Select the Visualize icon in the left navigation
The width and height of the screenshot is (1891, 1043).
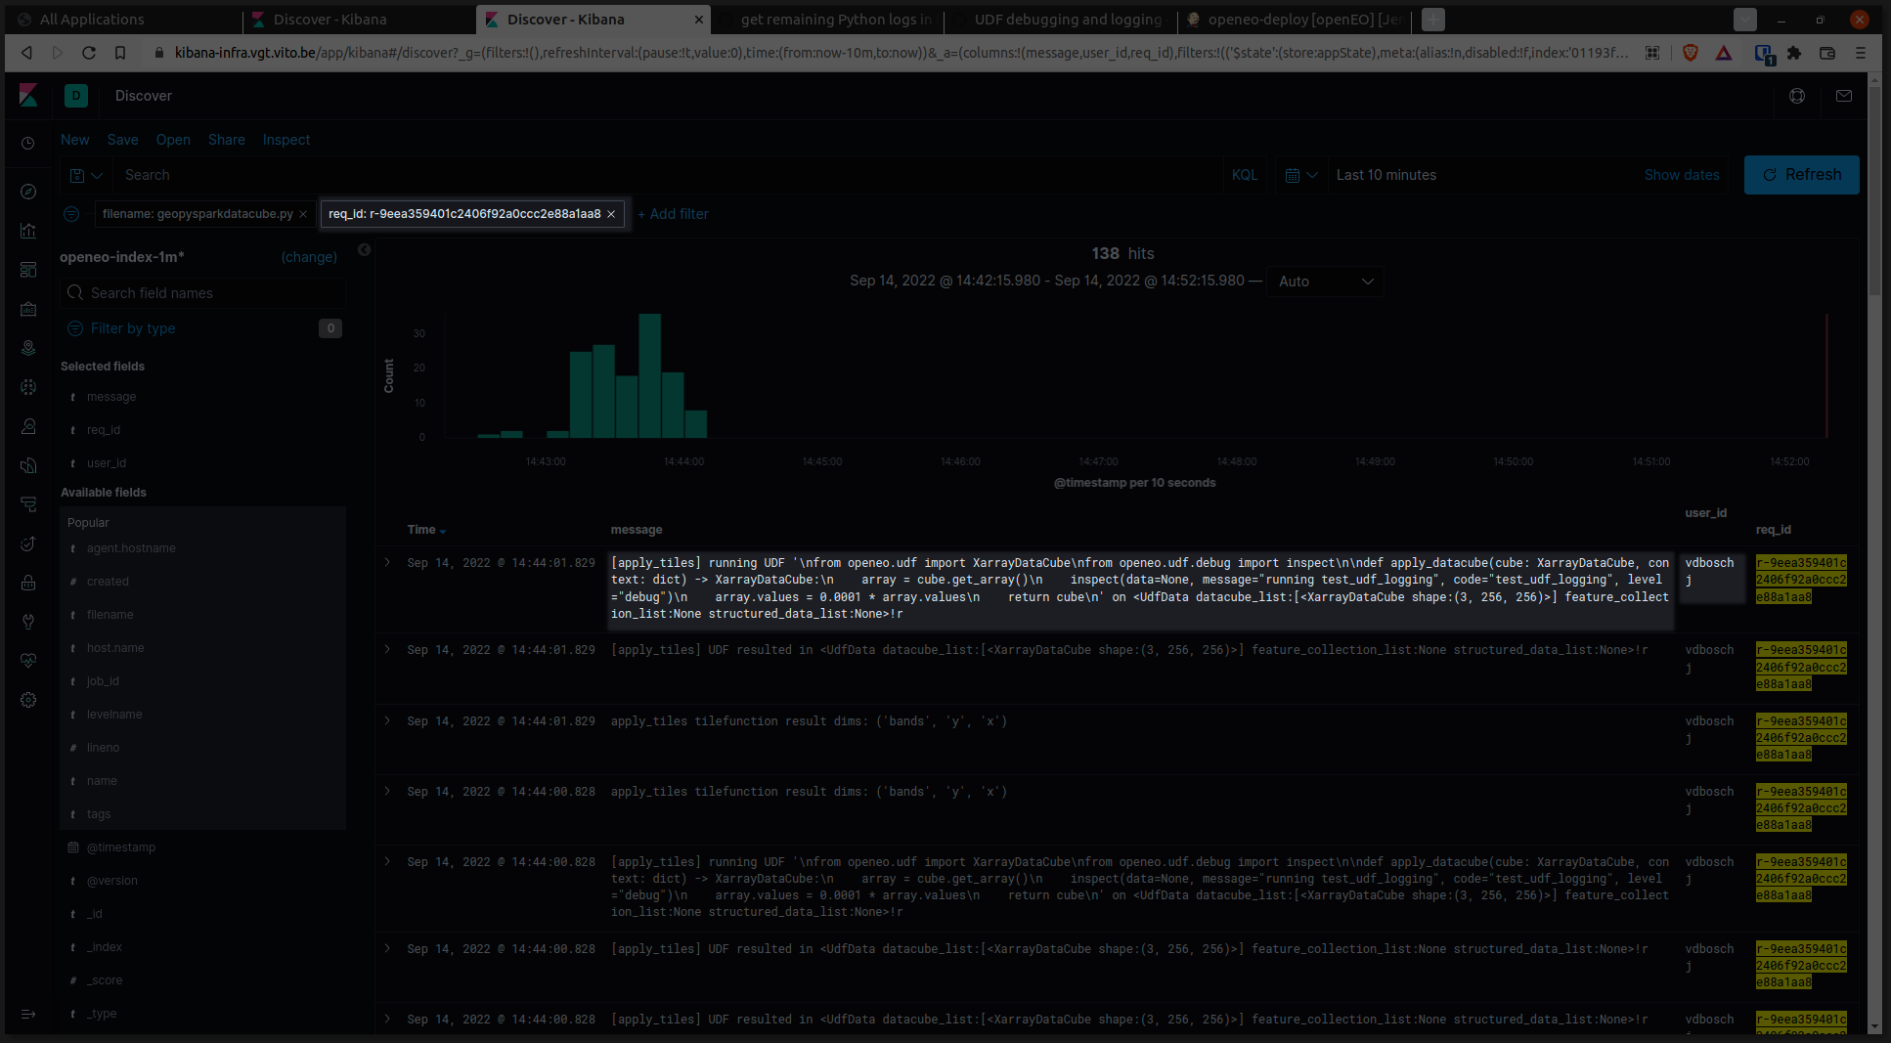pyautogui.click(x=28, y=229)
